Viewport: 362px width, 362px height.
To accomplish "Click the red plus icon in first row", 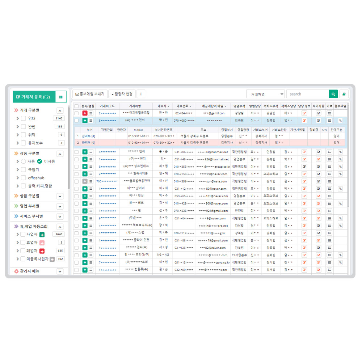I will point(85,113).
